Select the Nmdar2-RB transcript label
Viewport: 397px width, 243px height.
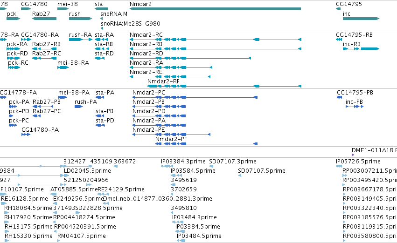[146, 44]
